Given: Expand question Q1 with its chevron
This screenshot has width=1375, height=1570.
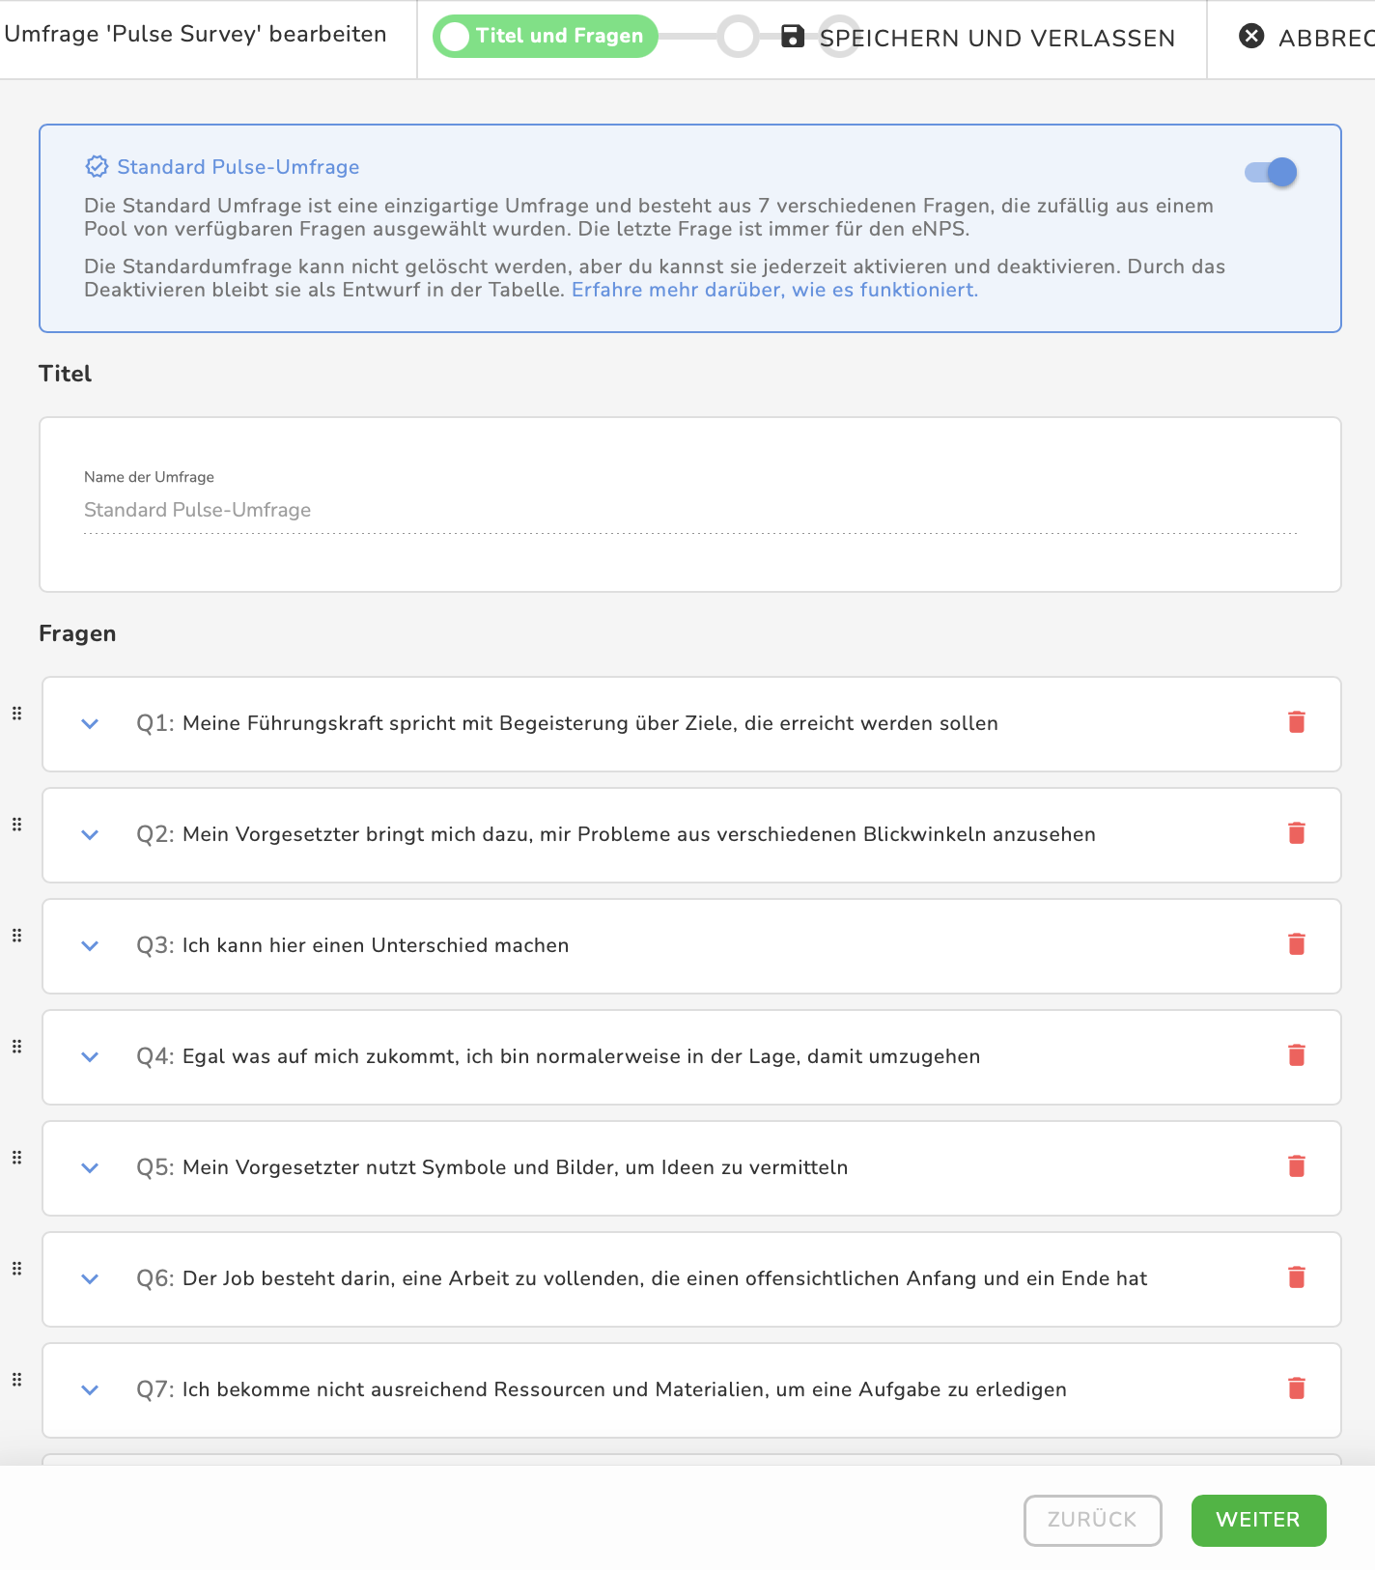Looking at the screenshot, I should point(90,723).
